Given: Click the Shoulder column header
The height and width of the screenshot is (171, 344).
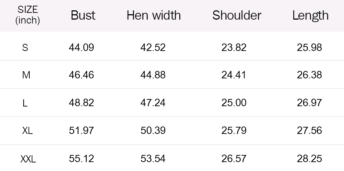Looking at the screenshot, I should pos(237,15).
